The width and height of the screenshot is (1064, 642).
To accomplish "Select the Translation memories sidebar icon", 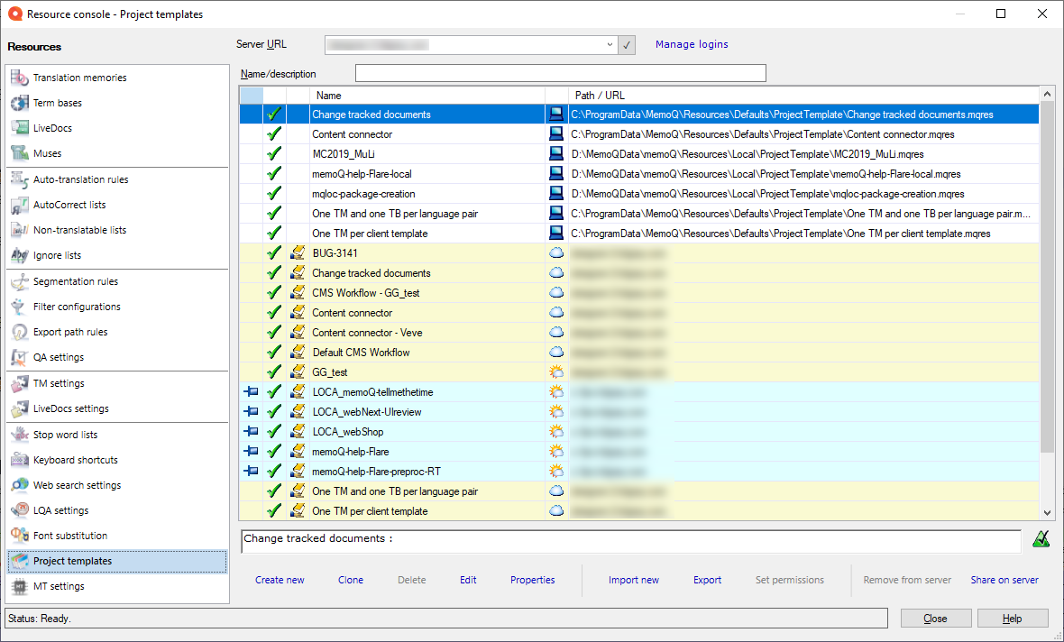I will tap(18, 78).
